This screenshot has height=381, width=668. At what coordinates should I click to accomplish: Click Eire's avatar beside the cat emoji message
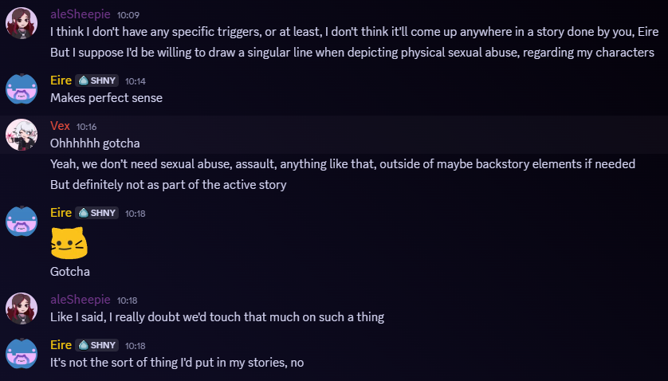21,221
